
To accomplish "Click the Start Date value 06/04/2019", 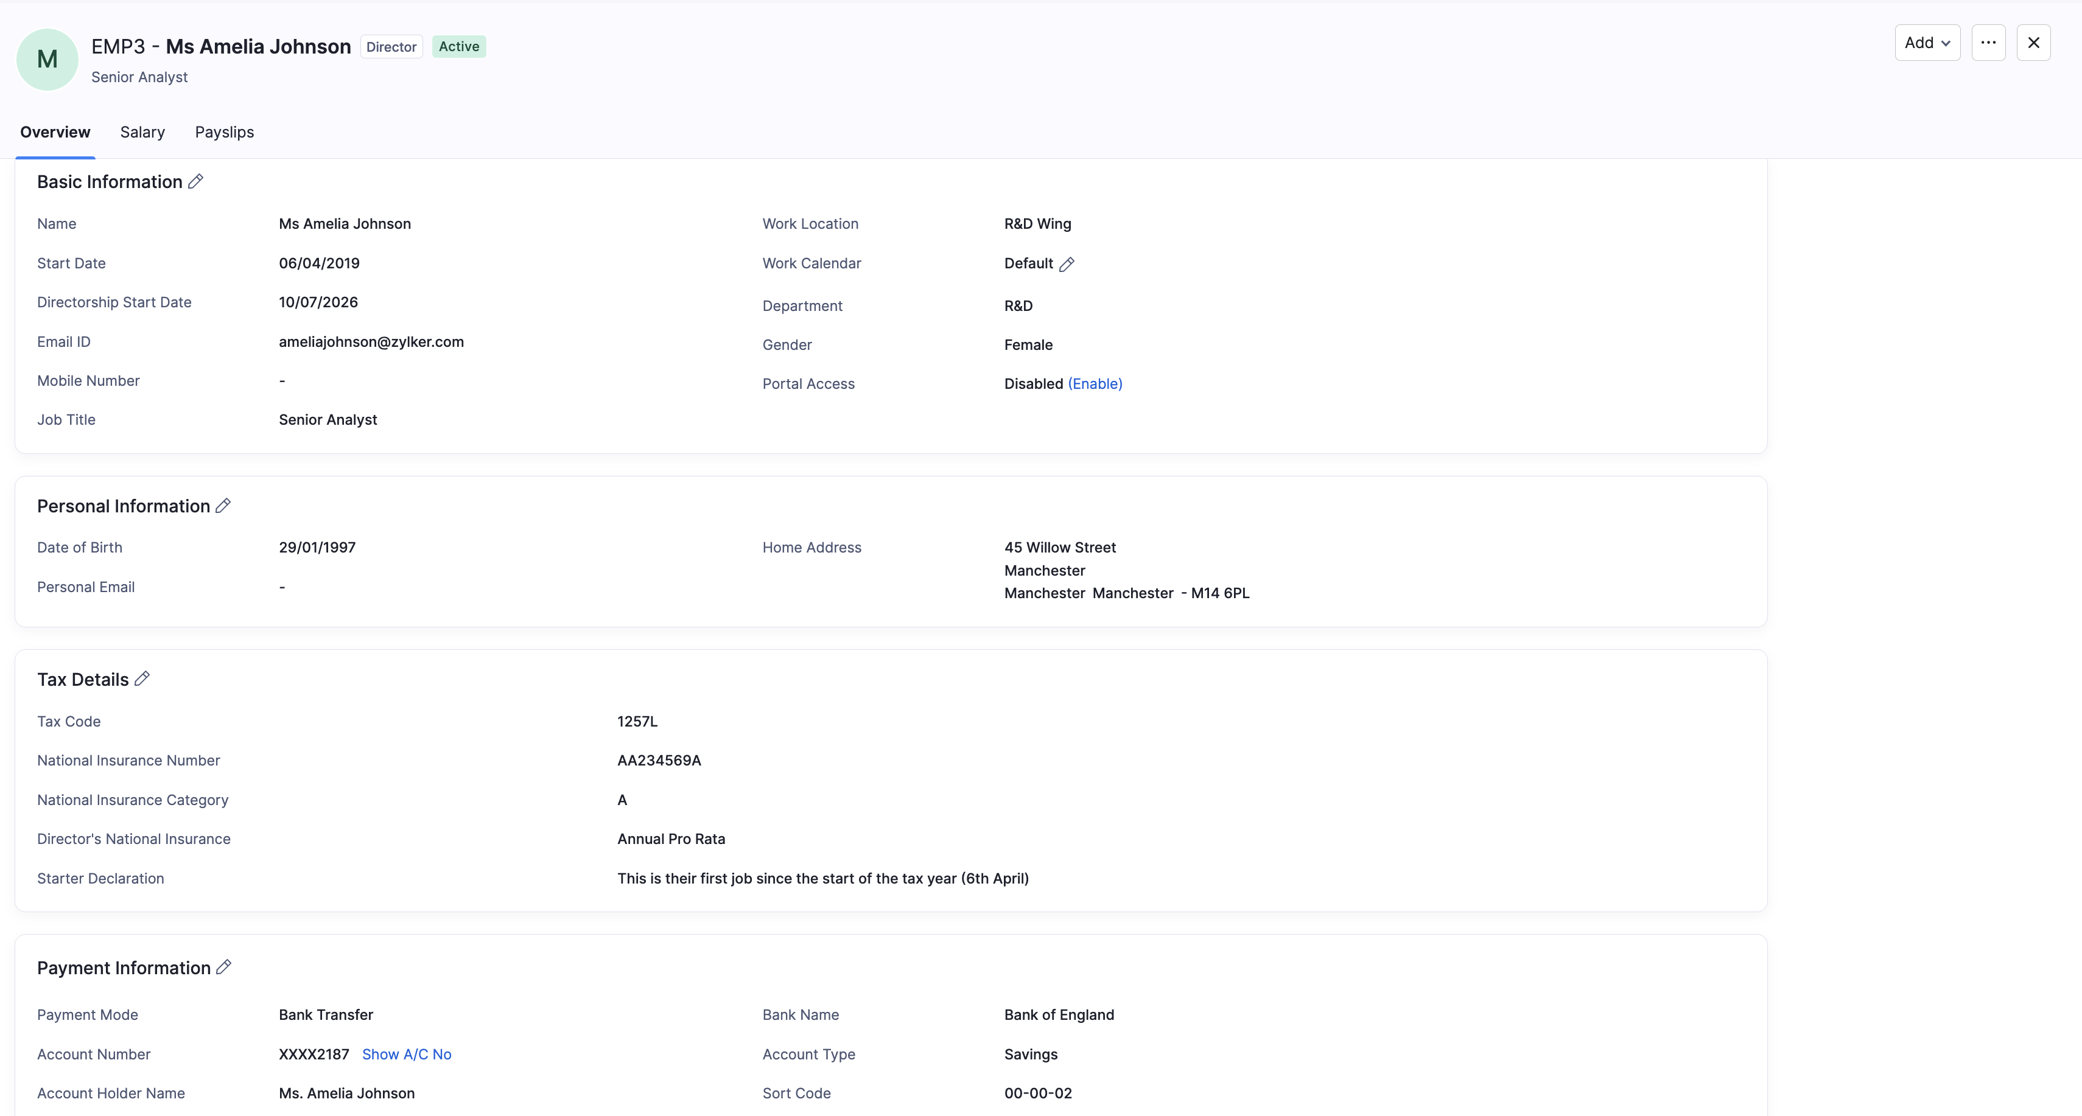I will 319,263.
